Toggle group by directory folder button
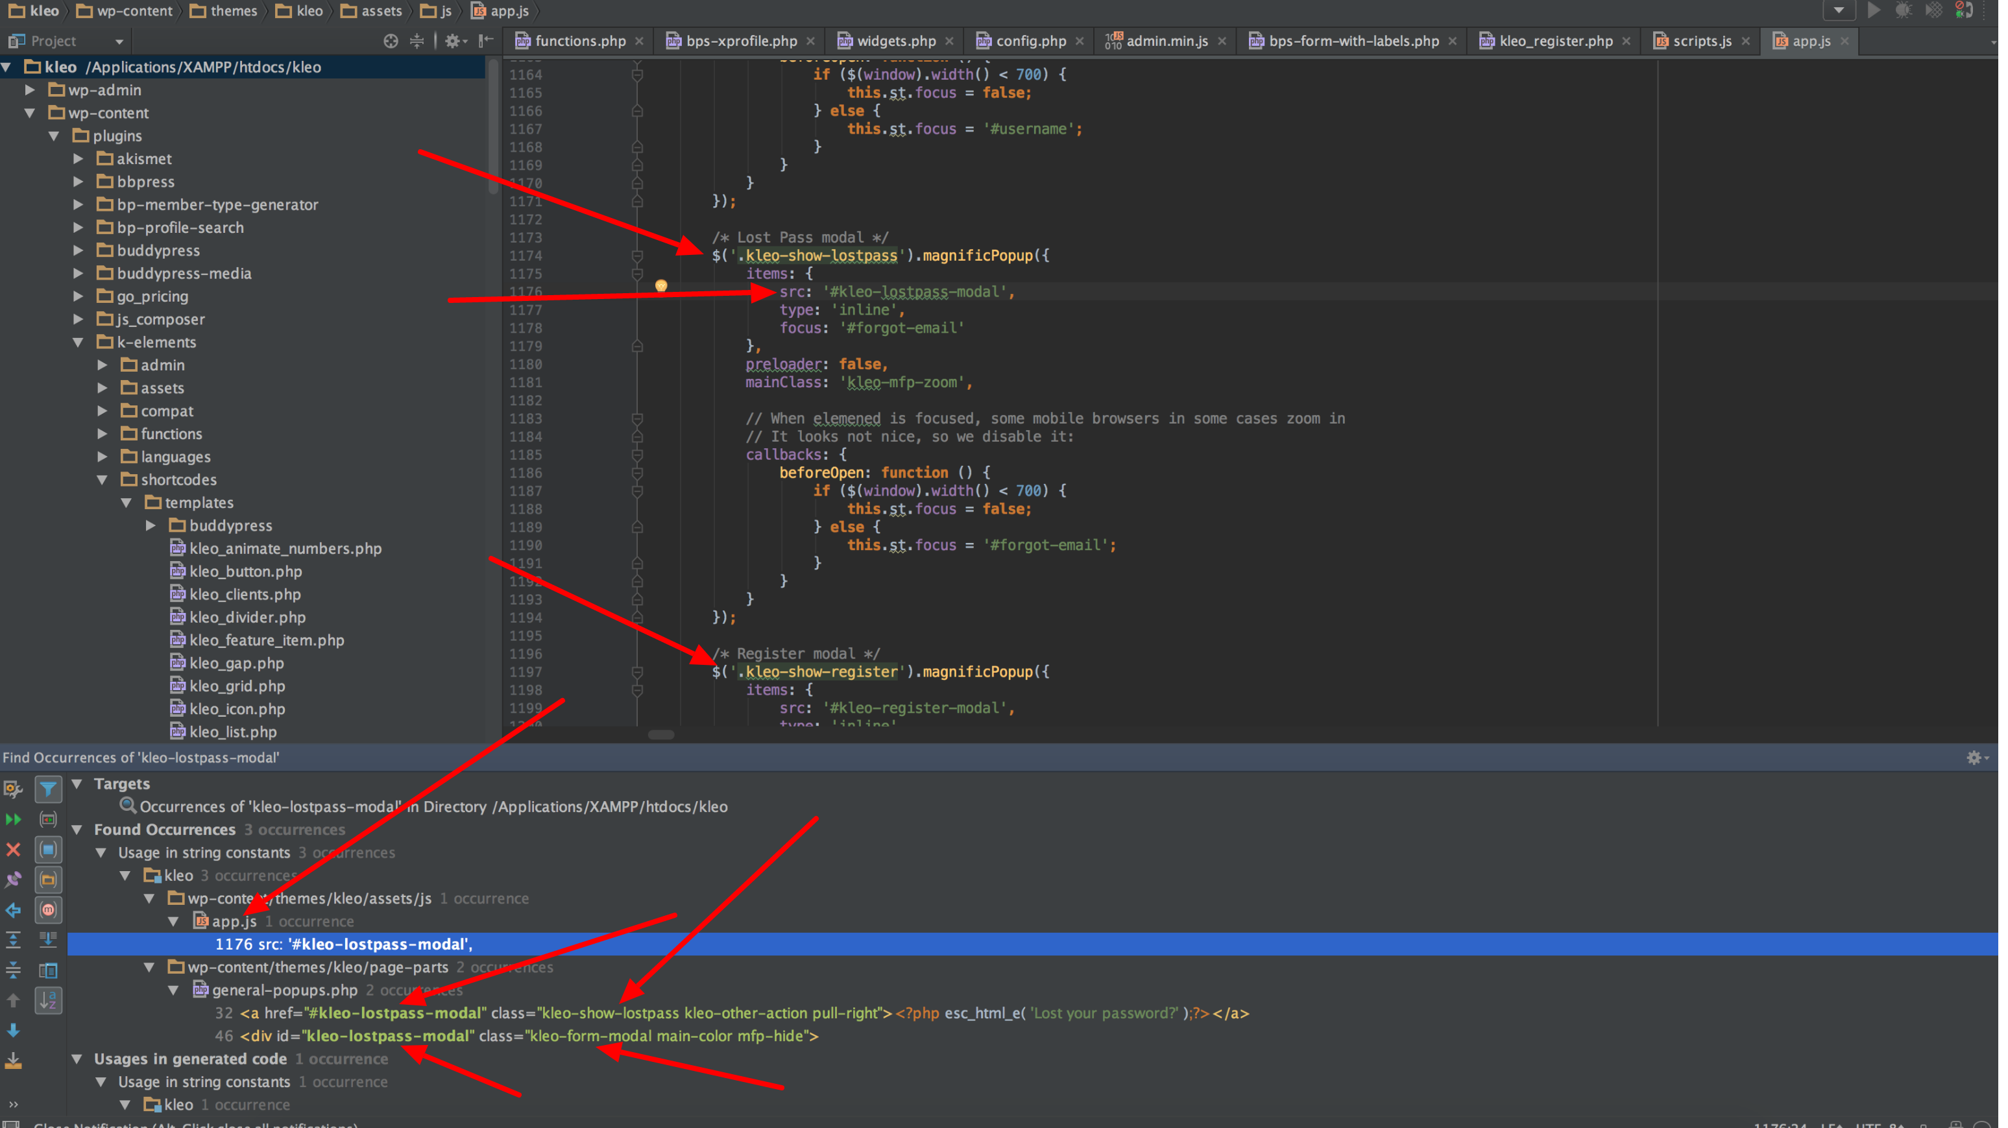This screenshot has height=1128, width=2008. [48, 880]
